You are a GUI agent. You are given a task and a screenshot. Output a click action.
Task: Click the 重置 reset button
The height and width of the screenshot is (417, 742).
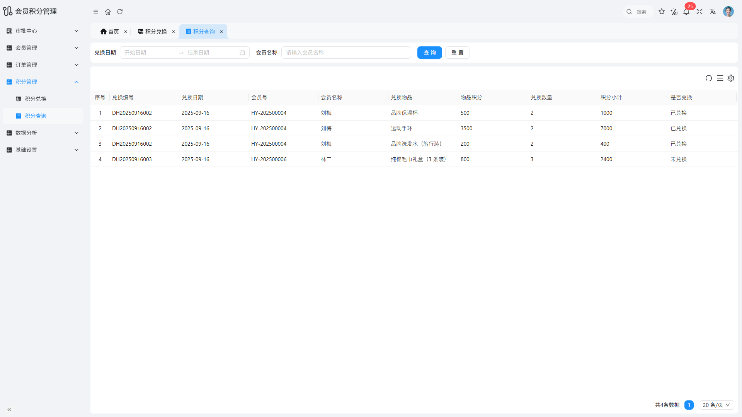457,53
